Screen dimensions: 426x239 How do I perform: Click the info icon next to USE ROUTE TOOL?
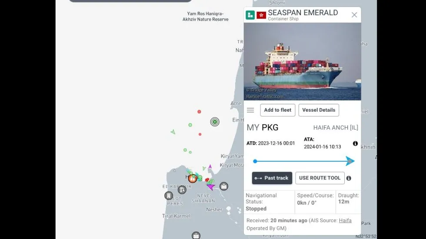pyautogui.click(x=349, y=178)
